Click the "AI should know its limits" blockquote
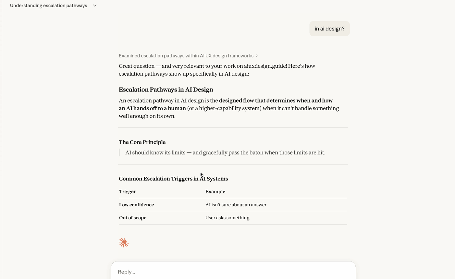Image resolution: width=455 pixels, height=279 pixels. [x=225, y=152]
